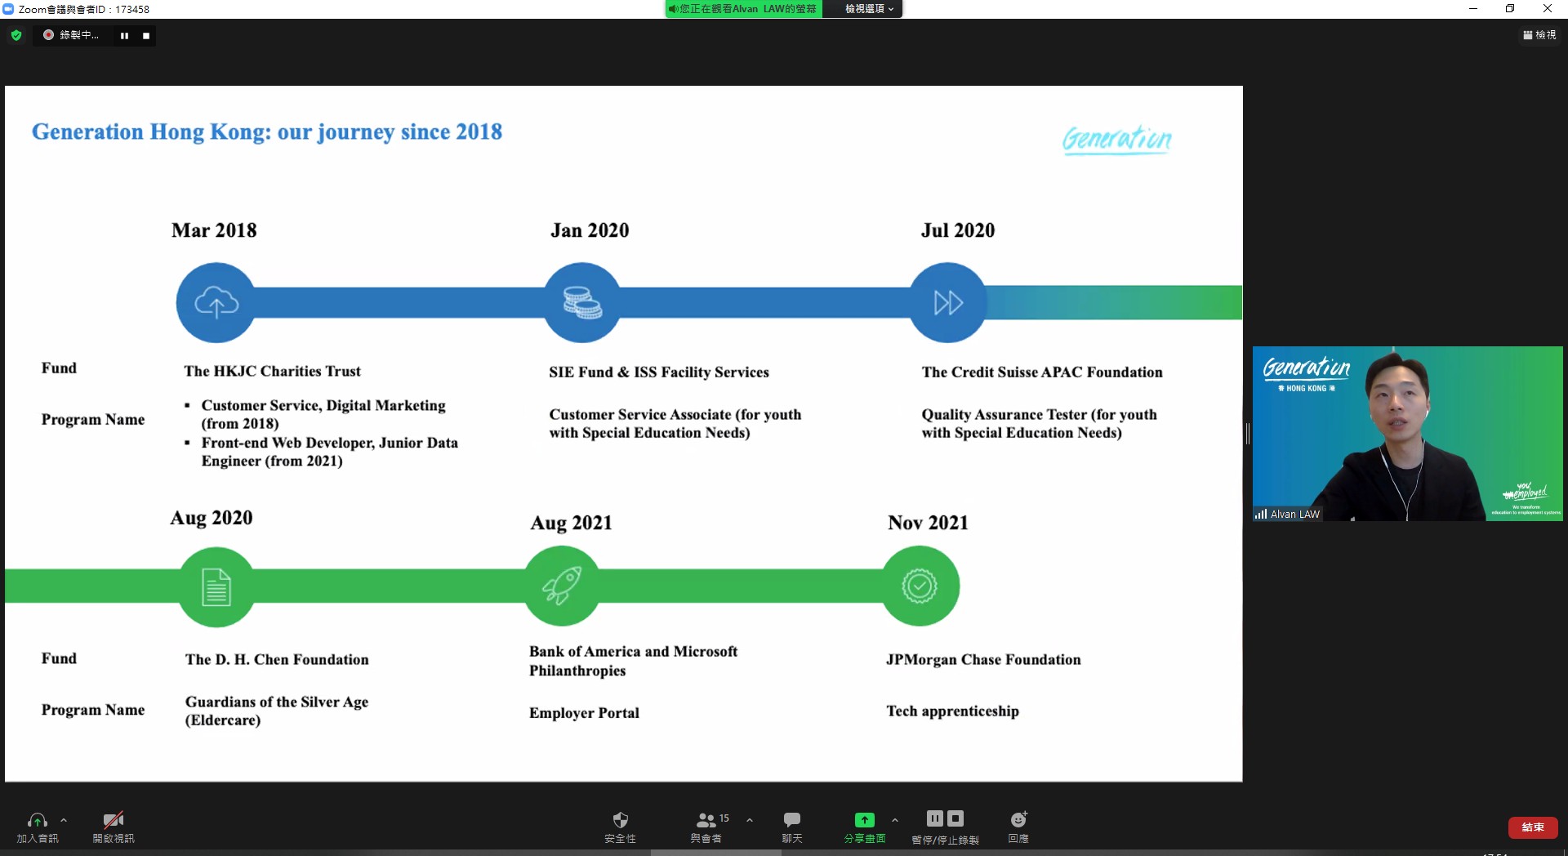Click the Aug 2020 document timeline icon

(x=216, y=587)
